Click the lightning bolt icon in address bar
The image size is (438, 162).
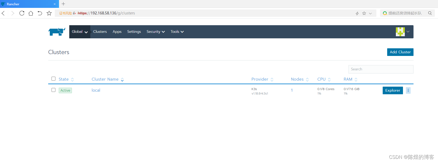coord(357,13)
